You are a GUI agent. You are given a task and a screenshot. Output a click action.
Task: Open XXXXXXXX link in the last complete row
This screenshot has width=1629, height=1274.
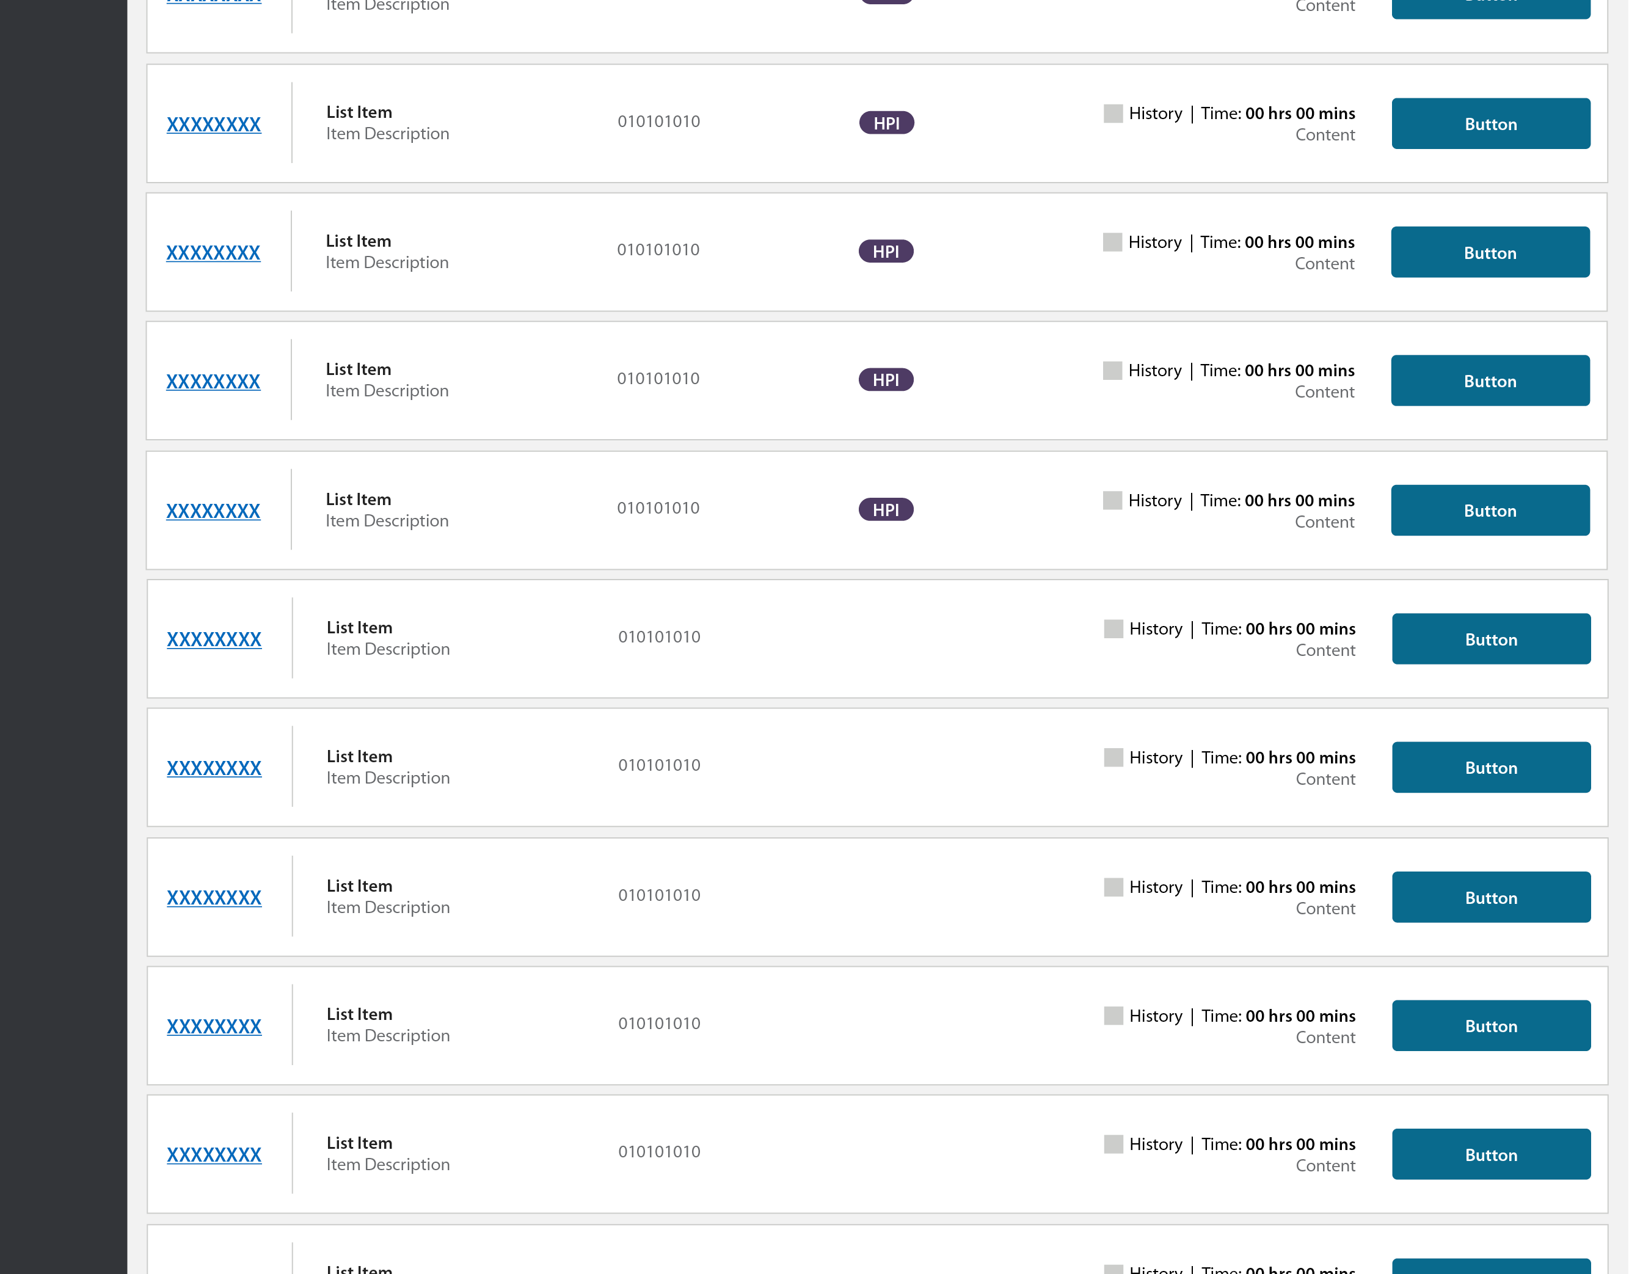click(213, 1155)
